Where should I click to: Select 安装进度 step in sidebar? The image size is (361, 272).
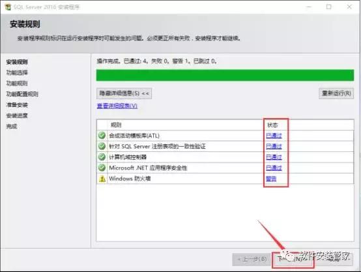[17, 115]
